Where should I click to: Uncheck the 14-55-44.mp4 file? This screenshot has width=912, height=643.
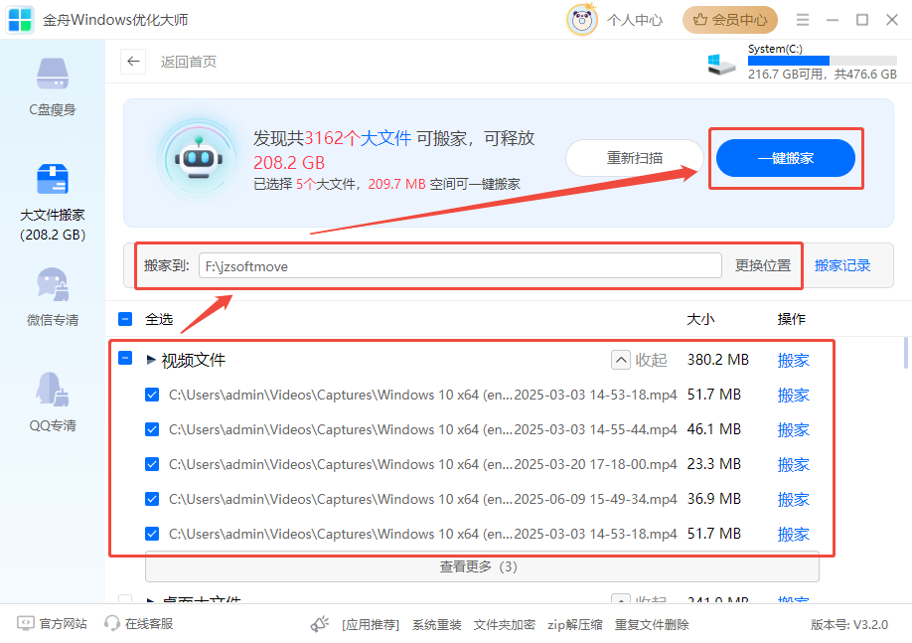[x=152, y=429]
